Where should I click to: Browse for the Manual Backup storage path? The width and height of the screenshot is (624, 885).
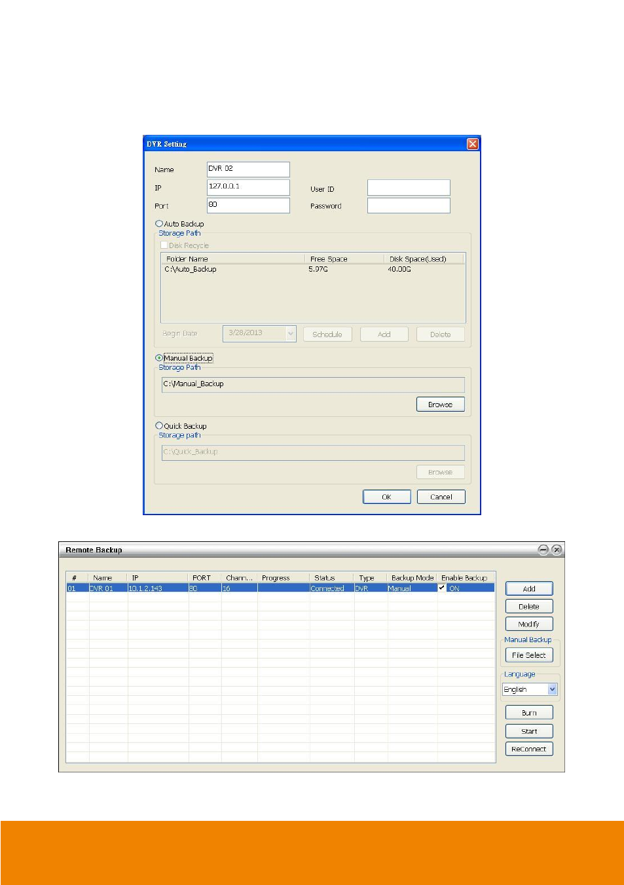coord(441,405)
